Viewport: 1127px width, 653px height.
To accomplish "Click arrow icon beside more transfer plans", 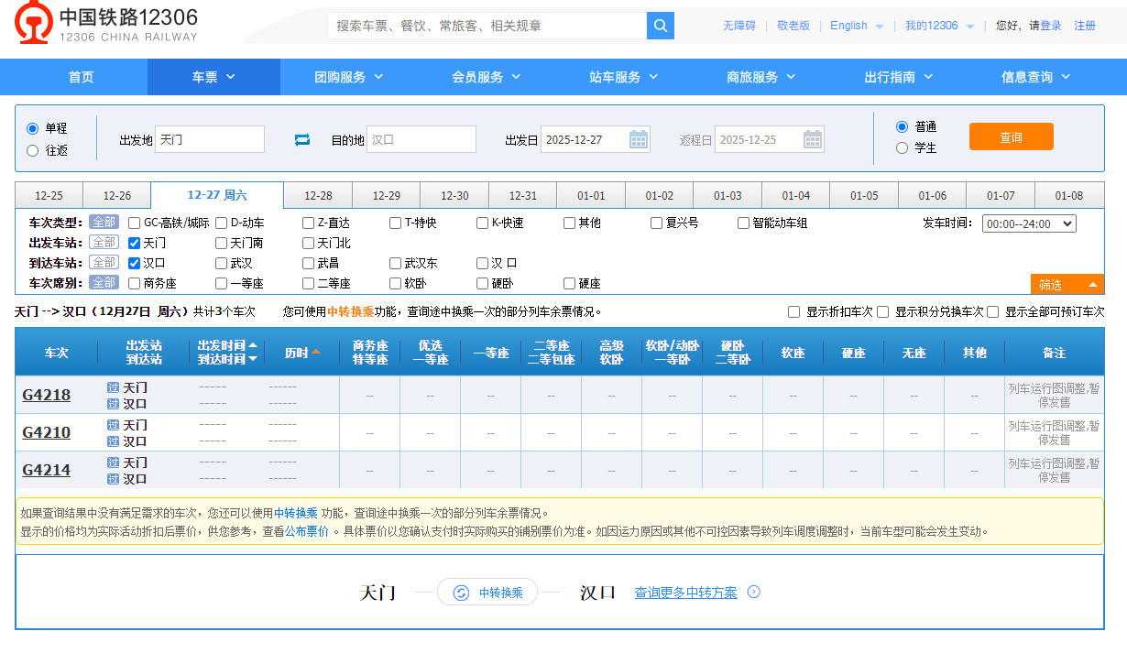I will pos(754,593).
